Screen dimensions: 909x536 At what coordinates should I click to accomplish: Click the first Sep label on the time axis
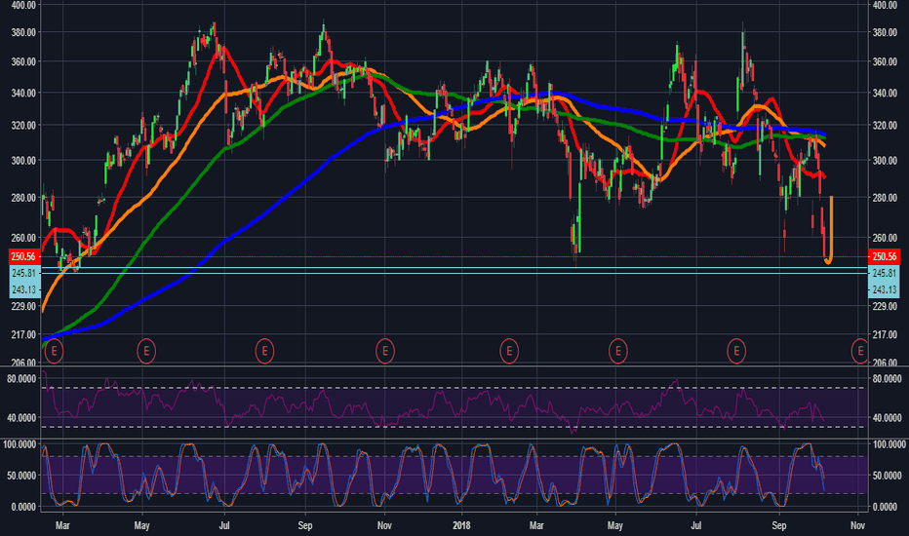(305, 525)
